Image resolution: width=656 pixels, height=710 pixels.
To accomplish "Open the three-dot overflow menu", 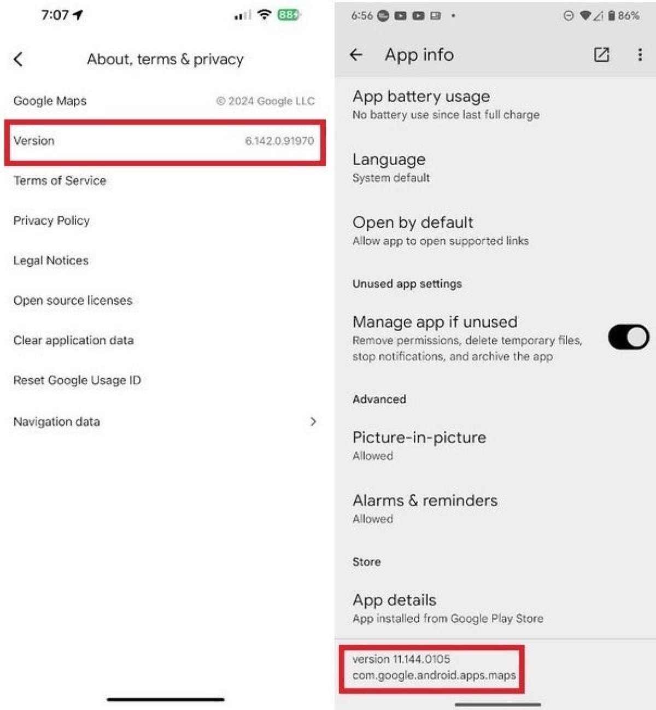I will click(x=640, y=55).
